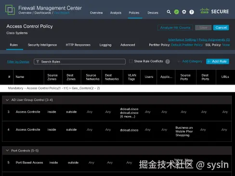This screenshot has height=176, width=235.
Task: Open the Policy Assignments link
Action: pyautogui.click(x=214, y=39)
